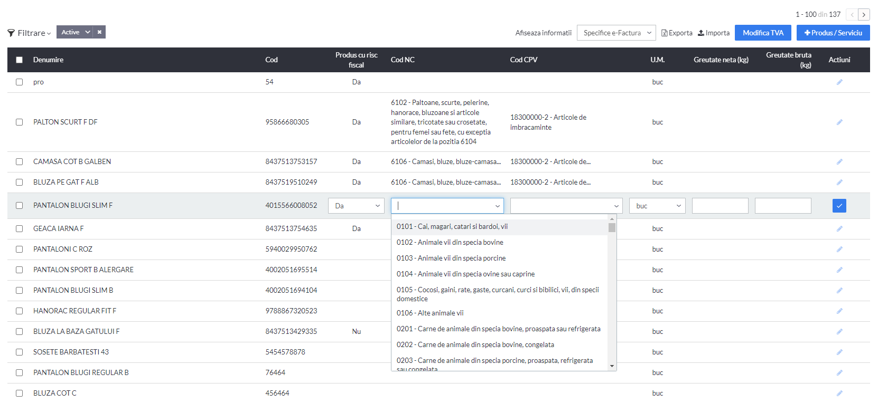Image resolution: width=878 pixels, height=403 pixels.
Task: Edit PANTALONI C ROZ pencil icon
Action: [839, 250]
